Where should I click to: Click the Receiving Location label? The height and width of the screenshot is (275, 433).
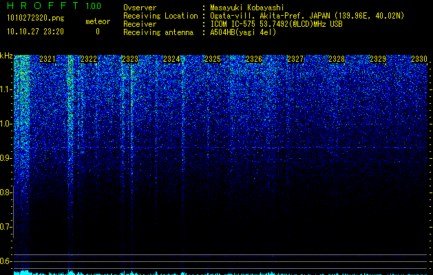(x=160, y=16)
